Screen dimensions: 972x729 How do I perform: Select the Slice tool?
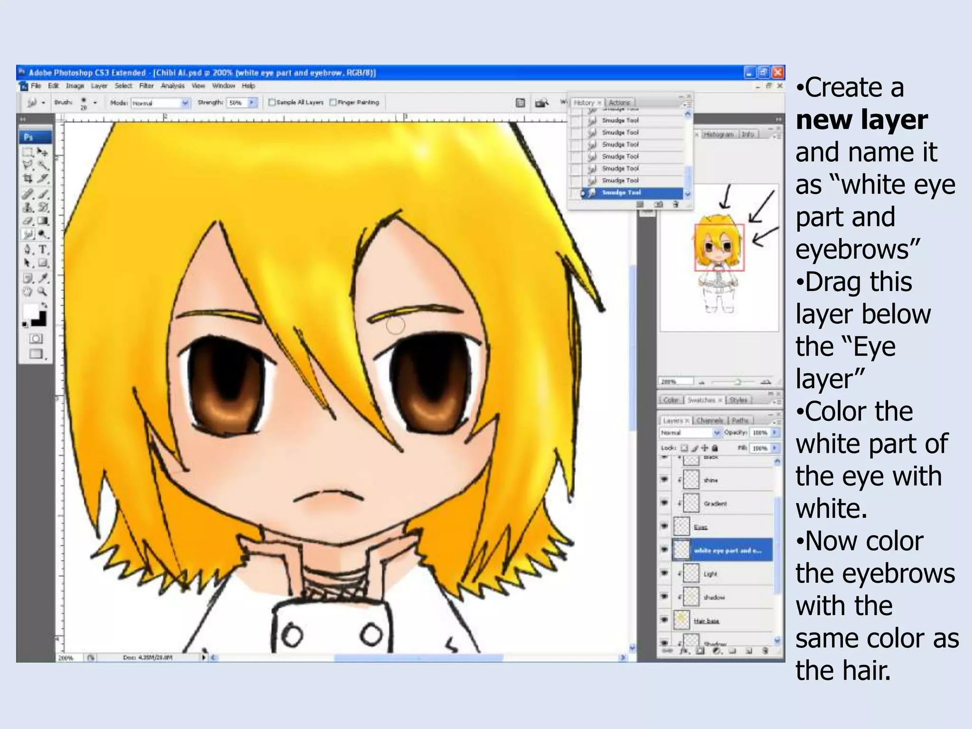coord(43,178)
